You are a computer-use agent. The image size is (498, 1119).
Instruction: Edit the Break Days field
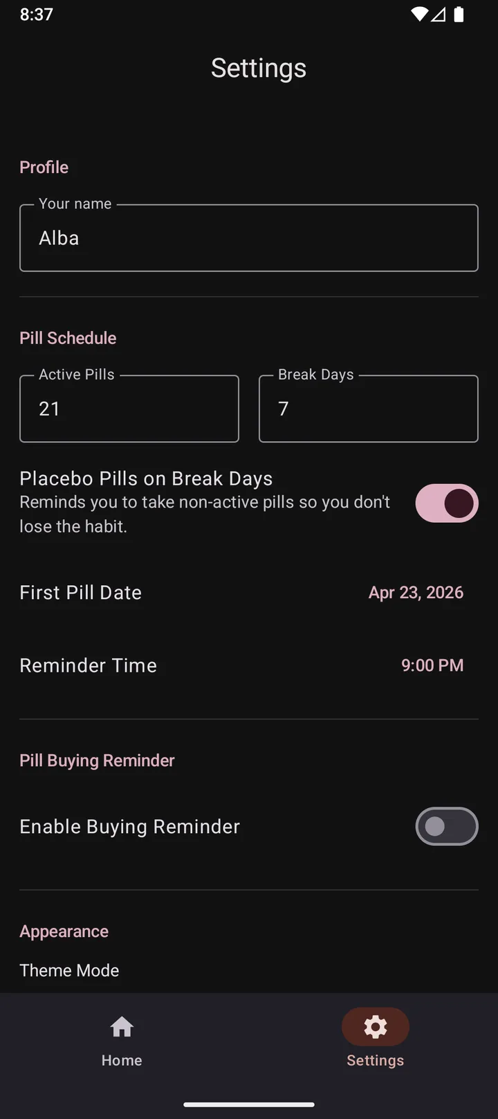369,409
